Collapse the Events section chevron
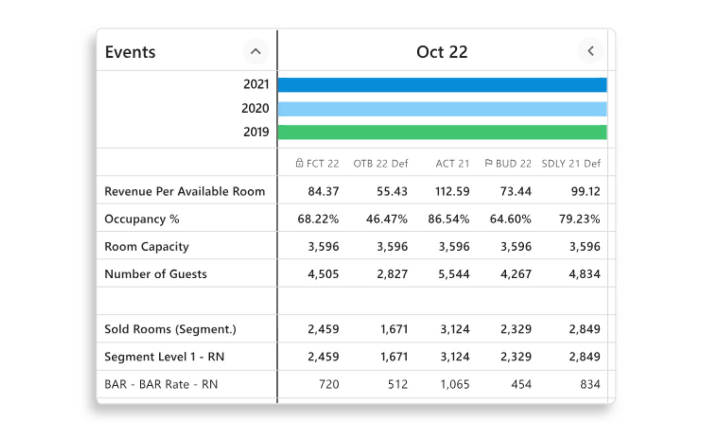Screen dimensions: 704x440 coord(255,51)
